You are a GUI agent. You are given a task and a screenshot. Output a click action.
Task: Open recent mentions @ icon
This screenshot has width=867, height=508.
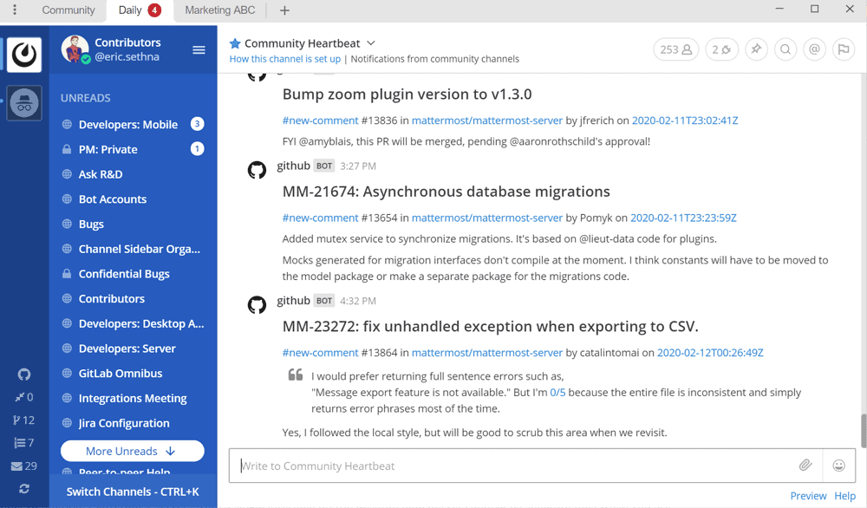pos(814,49)
